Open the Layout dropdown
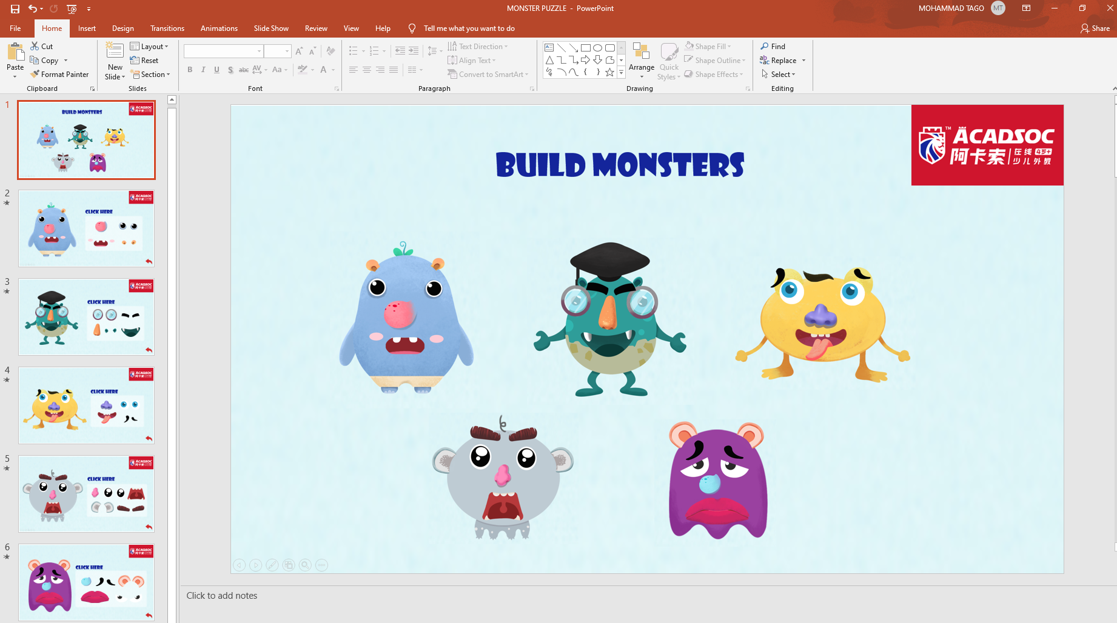The height and width of the screenshot is (623, 1117). click(150, 47)
